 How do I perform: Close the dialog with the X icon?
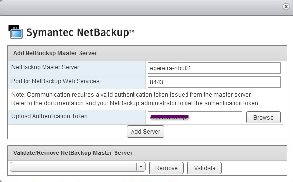286,7
